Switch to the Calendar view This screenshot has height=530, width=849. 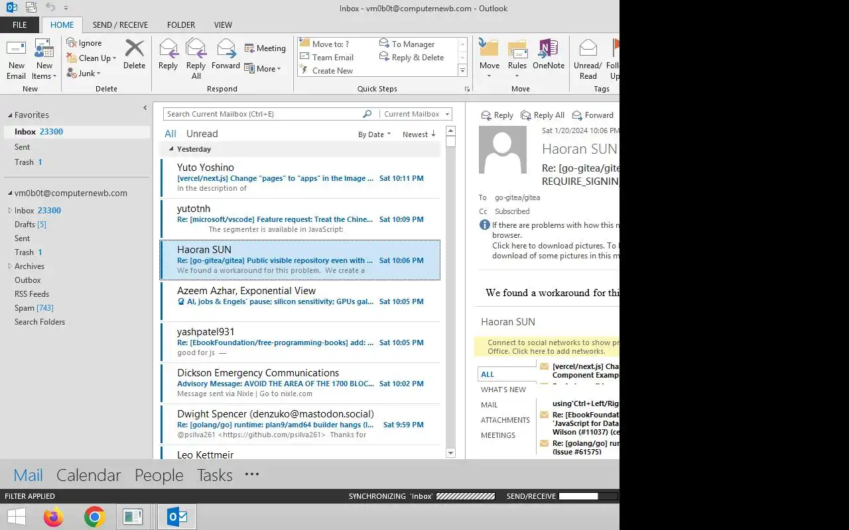point(89,475)
